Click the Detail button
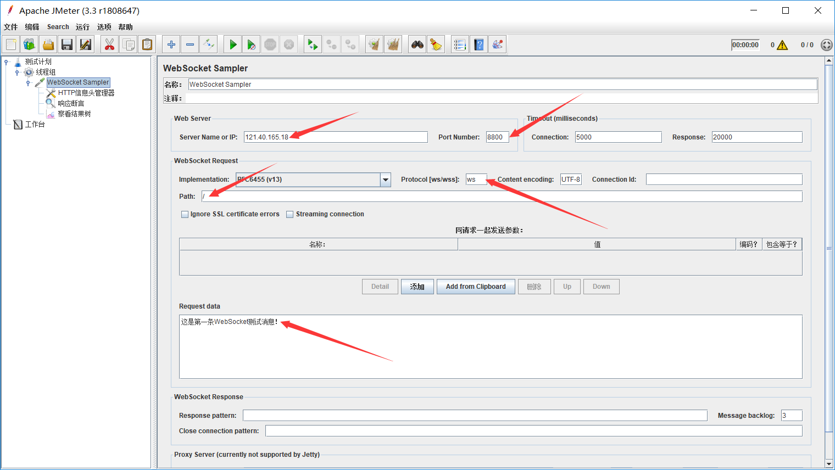The image size is (835, 470). tap(380, 287)
